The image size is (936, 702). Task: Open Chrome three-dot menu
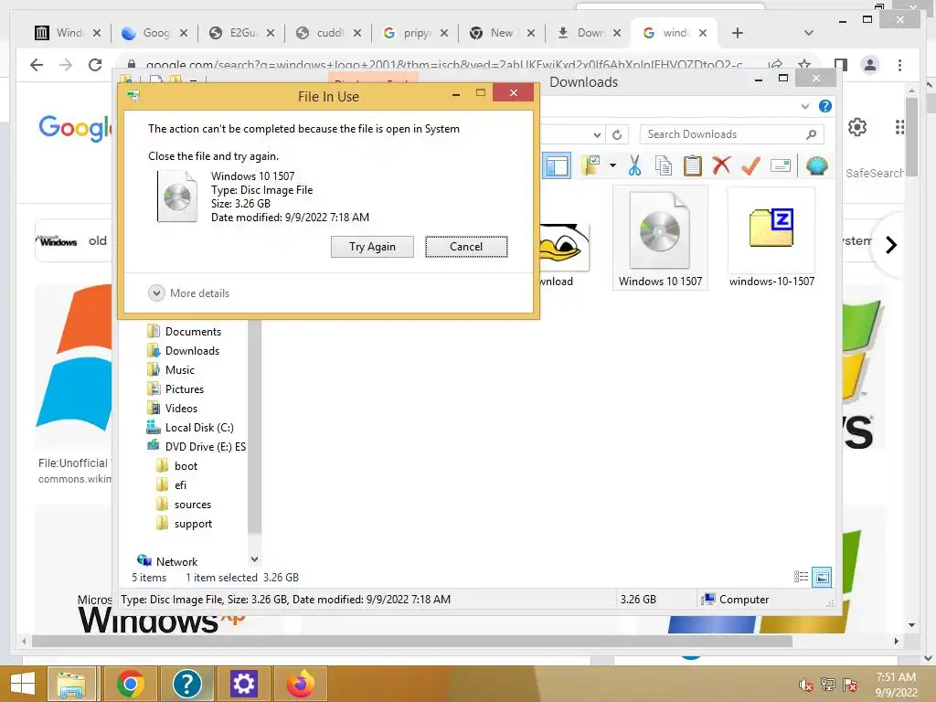(899, 65)
